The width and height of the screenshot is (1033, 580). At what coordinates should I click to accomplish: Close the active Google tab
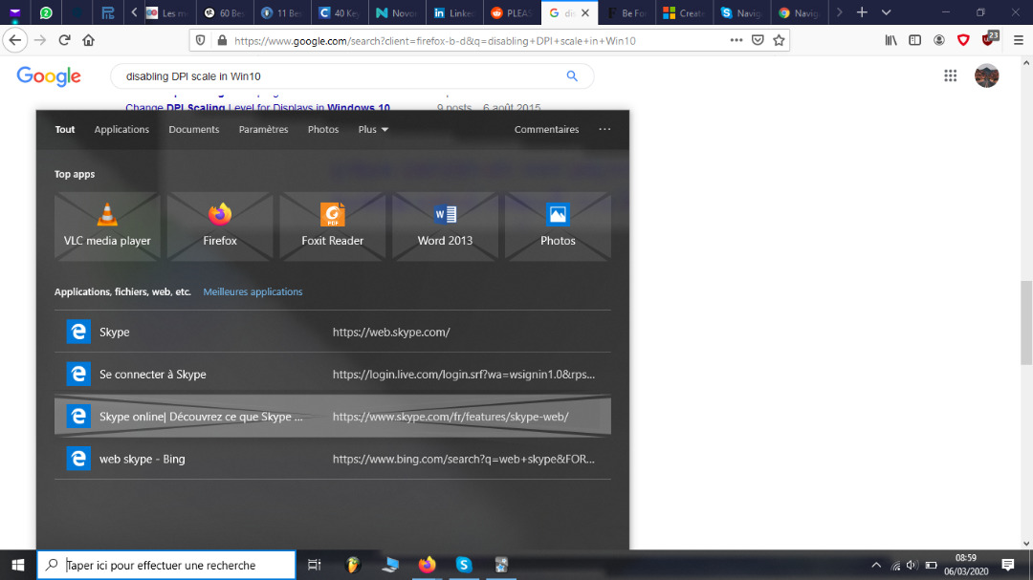tap(585, 12)
